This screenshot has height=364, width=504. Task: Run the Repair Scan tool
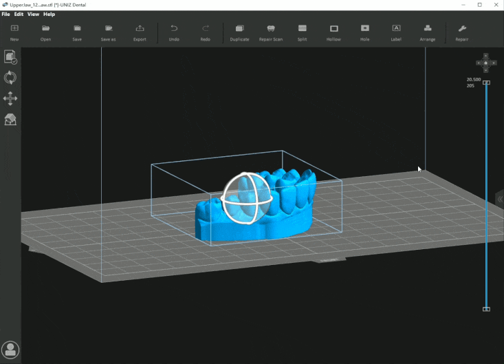coord(270,32)
